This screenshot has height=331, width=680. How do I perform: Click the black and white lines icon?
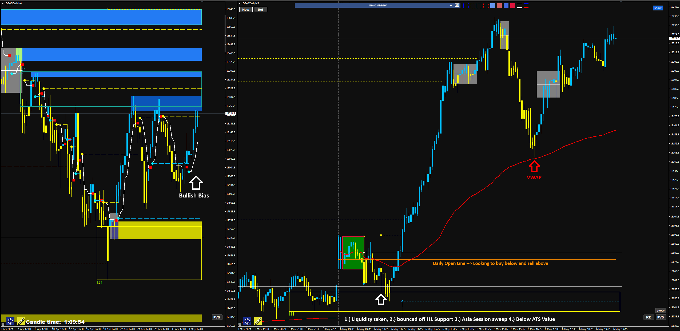click(519, 6)
